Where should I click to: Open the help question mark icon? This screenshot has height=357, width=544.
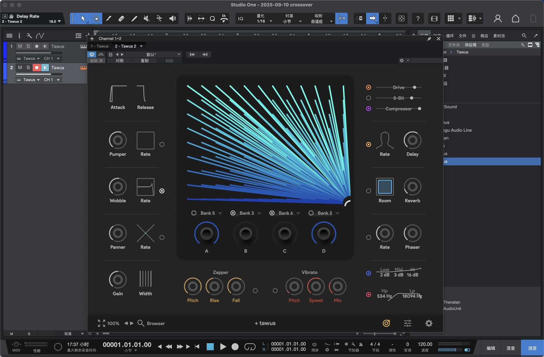[x=418, y=19]
